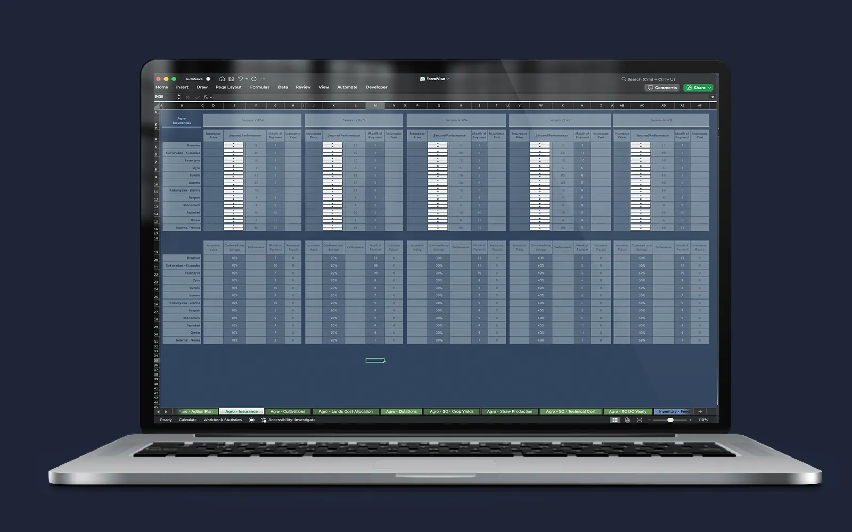Open the fx function dropdown chevron

click(x=211, y=97)
